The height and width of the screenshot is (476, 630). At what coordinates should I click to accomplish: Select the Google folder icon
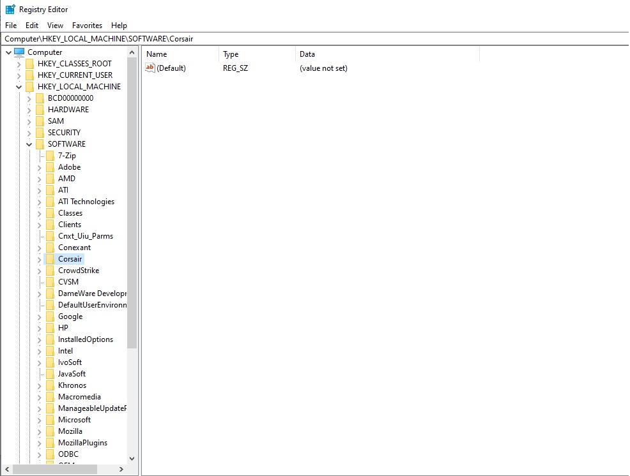[x=50, y=316]
